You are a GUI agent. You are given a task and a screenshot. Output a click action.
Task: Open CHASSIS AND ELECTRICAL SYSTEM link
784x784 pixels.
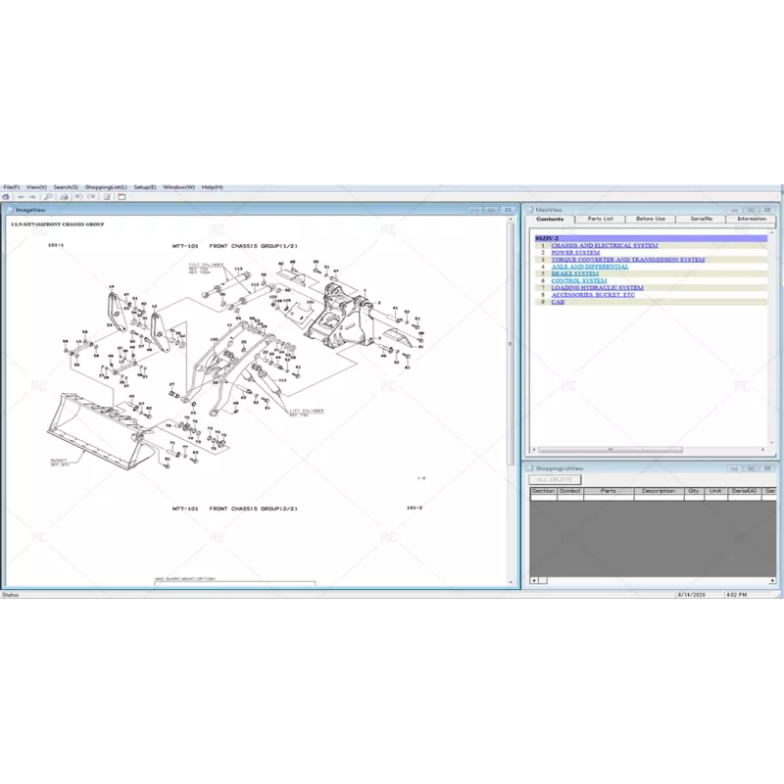[604, 246]
